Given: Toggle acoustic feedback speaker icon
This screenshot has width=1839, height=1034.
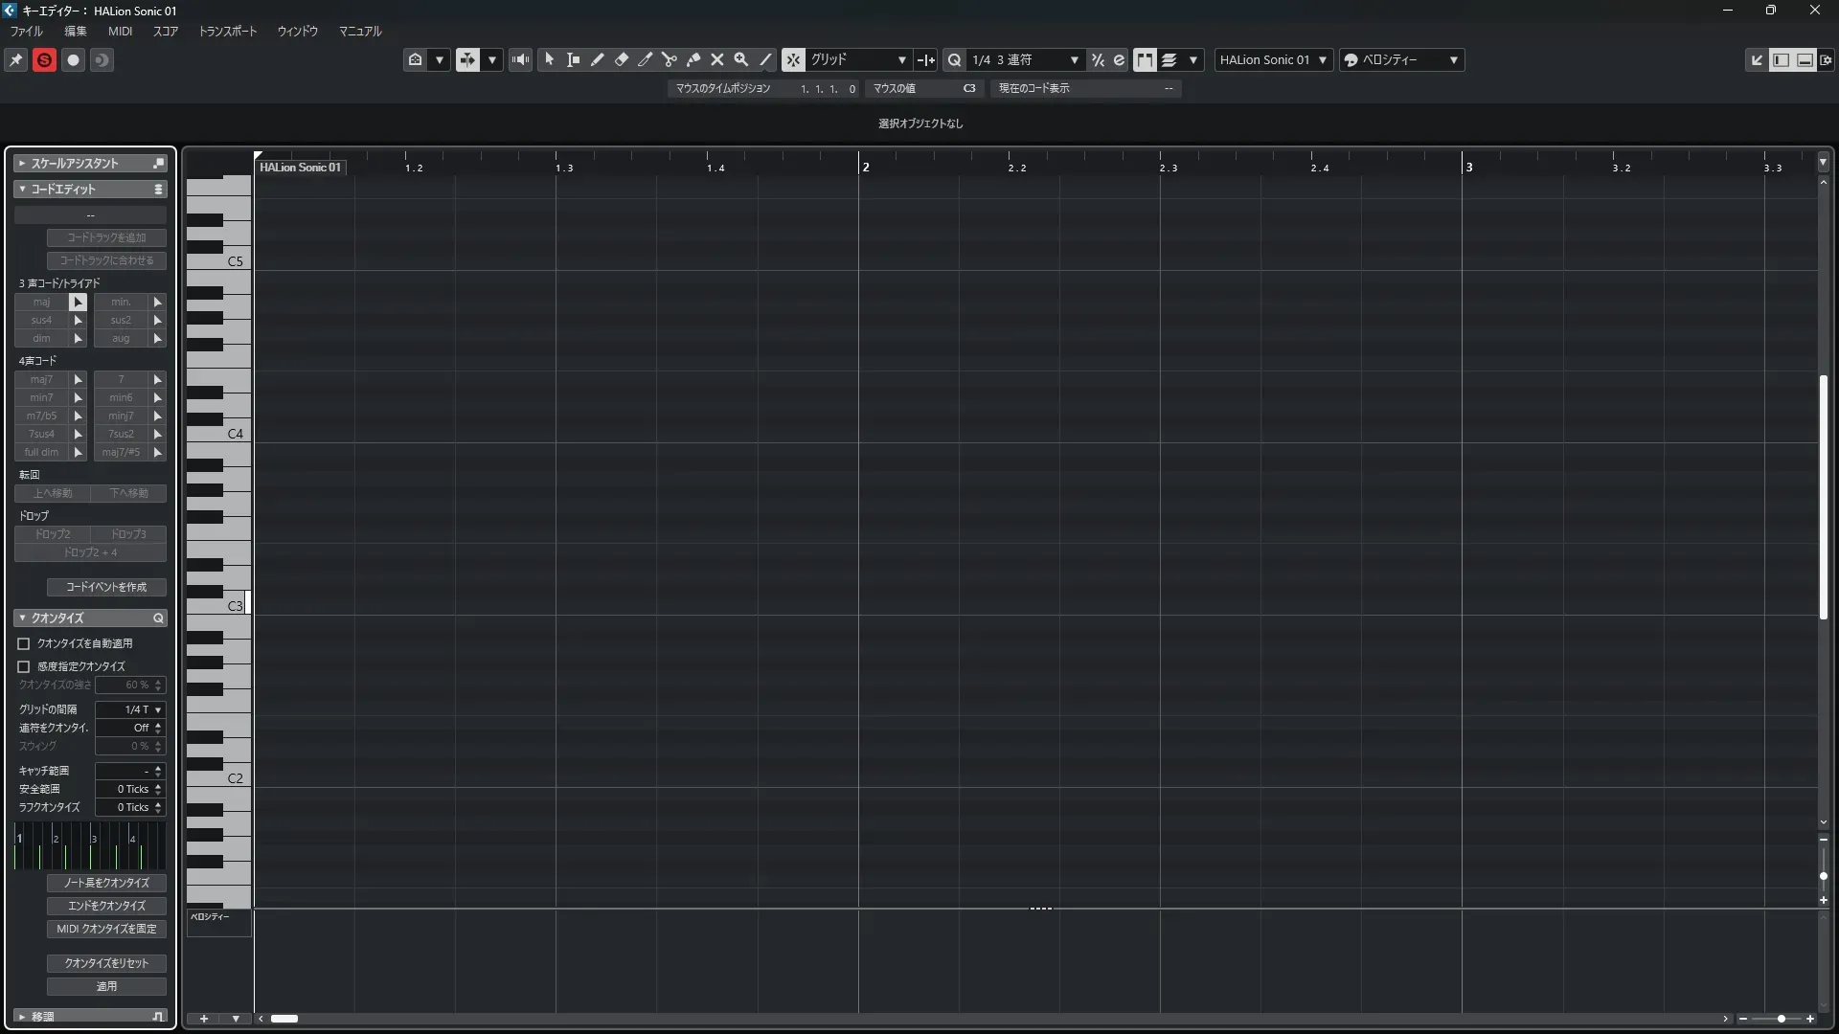Looking at the screenshot, I should pos(520,59).
